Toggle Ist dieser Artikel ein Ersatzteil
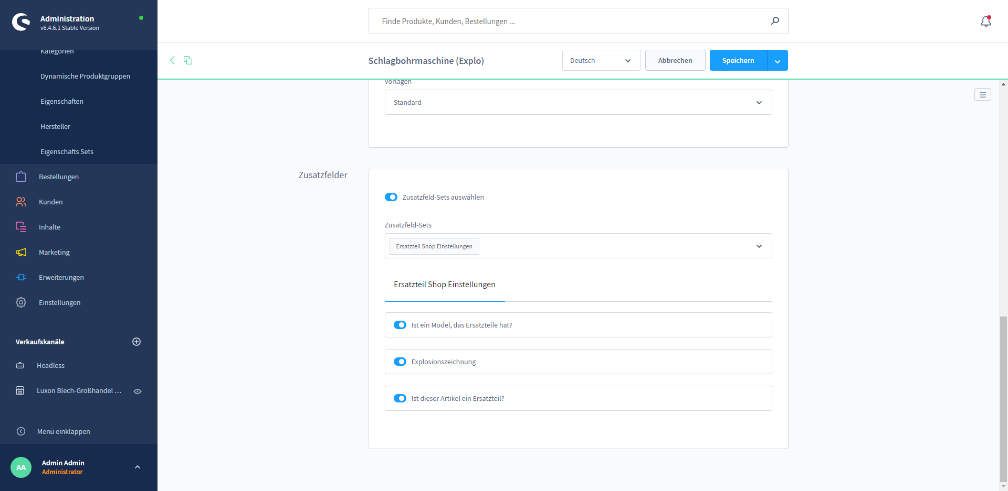 click(400, 398)
